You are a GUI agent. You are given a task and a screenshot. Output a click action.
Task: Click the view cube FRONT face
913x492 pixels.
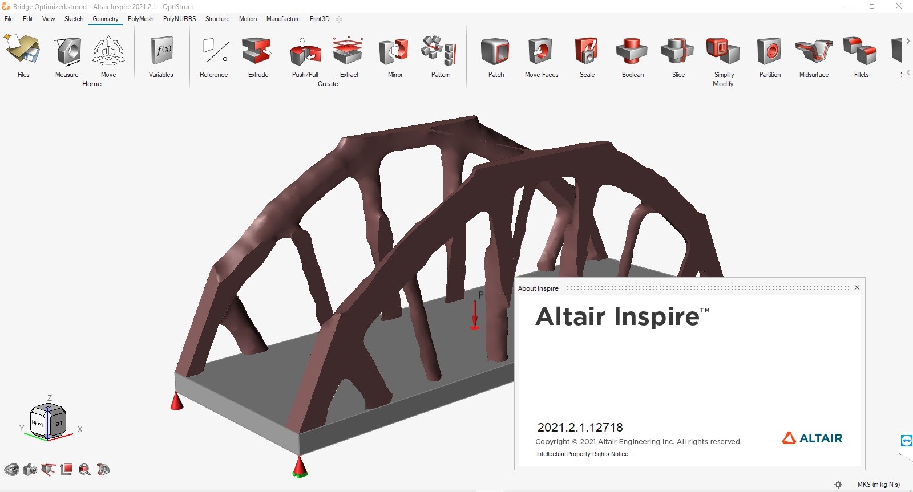pyautogui.click(x=38, y=424)
